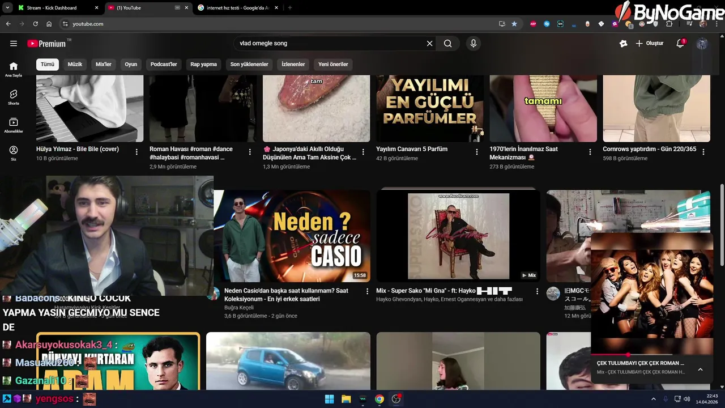
Task: Open the ABP Adblock Plus extension
Action: [533, 24]
